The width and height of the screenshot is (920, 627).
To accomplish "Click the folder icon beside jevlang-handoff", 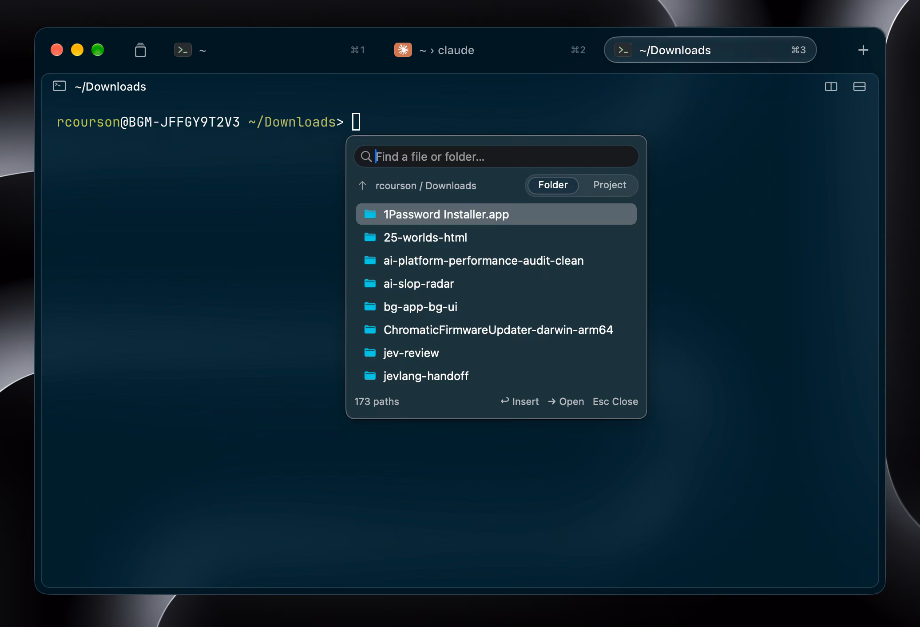I will [370, 376].
